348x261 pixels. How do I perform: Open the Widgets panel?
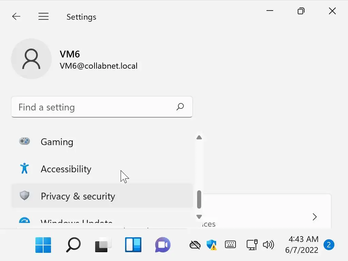click(133, 245)
